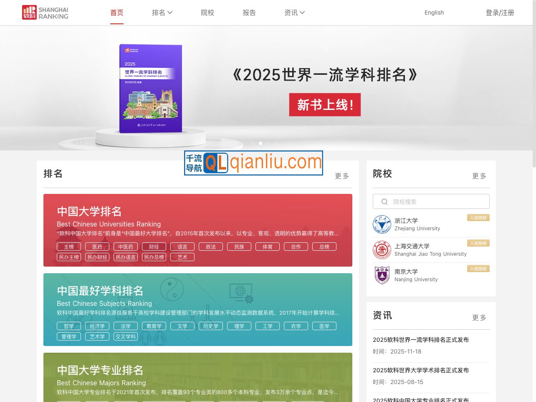This screenshot has height=402, width=536.
Task: Select the Shanghai Jiao Tong University crest
Action: pos(382,250)
